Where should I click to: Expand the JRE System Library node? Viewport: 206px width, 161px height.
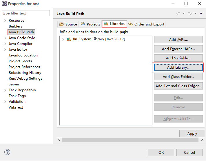[x=63, y=39]
